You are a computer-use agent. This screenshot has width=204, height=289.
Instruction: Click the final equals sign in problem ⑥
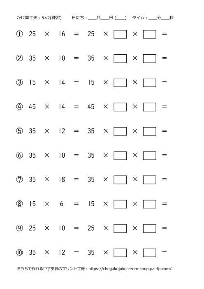164,155
